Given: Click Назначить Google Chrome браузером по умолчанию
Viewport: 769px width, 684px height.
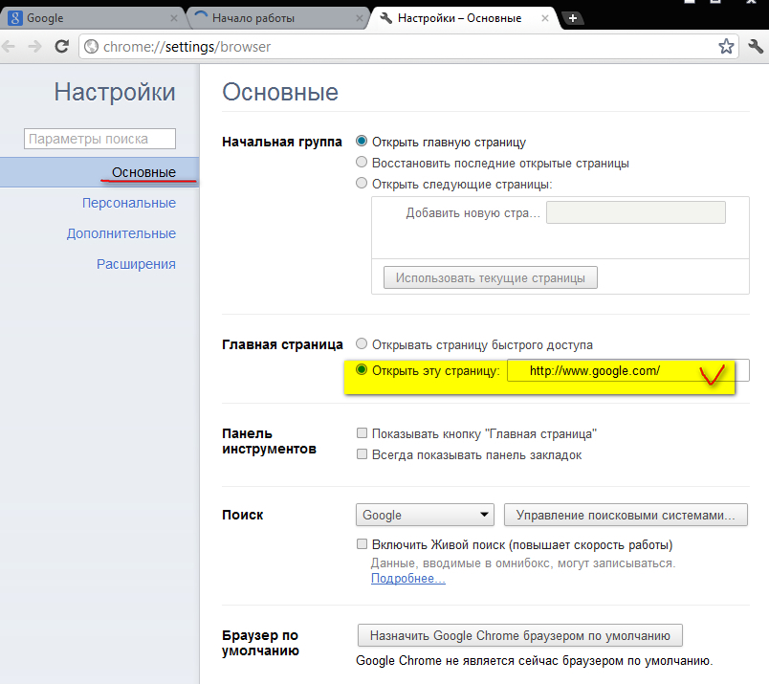Looking at the screenshot, I should 520,635.
